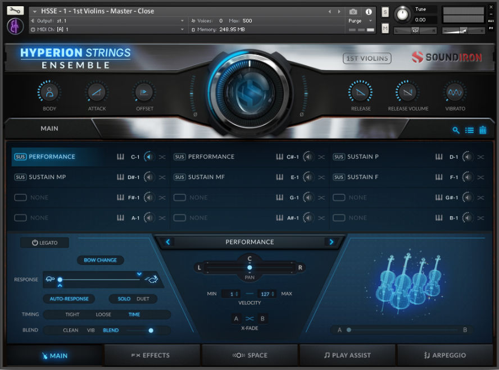The width and height of the screenshot is (499, 370).
Task: Open the instrument info icon
Action: click(x=369, y=11)
